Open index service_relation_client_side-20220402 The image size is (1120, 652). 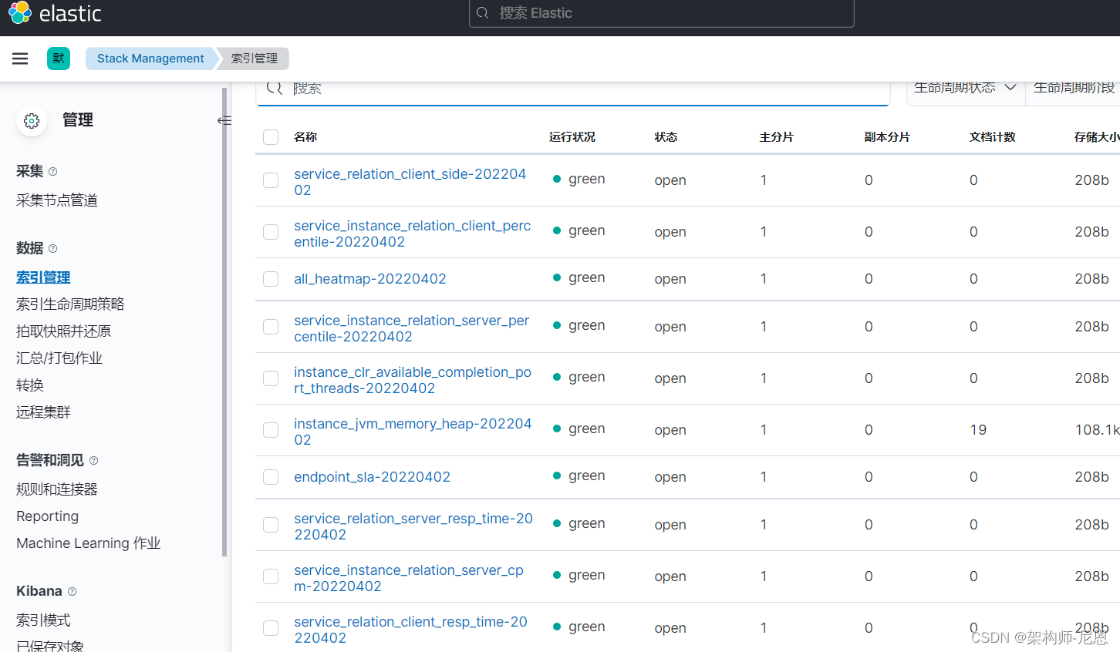410,182
